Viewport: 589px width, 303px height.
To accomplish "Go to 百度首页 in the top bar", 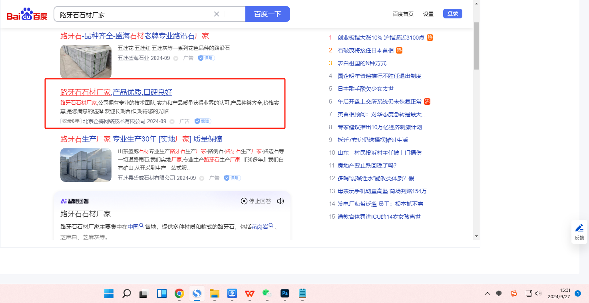I will click(403, 14).
